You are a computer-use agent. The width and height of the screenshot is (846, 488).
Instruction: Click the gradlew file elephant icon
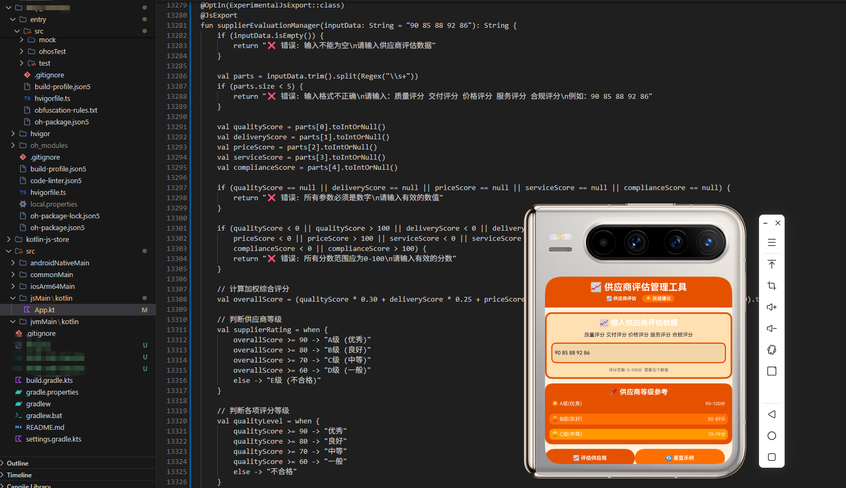pos(19,404)
